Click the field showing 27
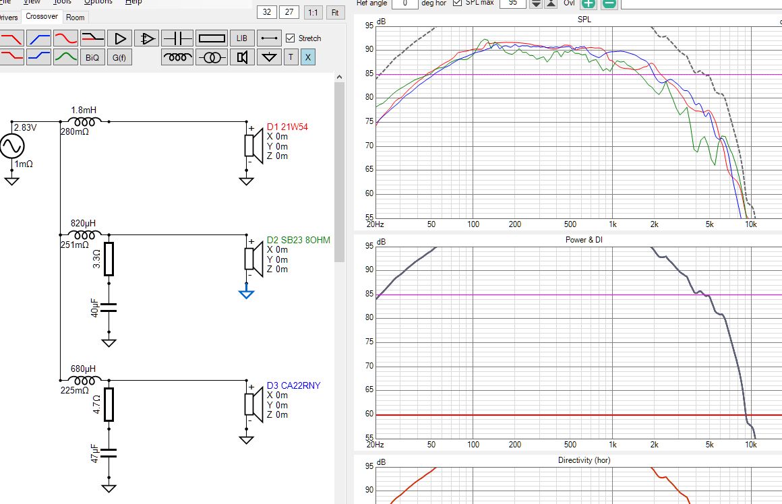 [x=289, y=12]
